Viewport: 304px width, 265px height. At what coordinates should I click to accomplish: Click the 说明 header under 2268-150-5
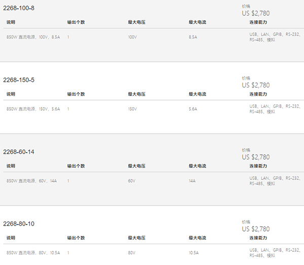pos(11,94)
